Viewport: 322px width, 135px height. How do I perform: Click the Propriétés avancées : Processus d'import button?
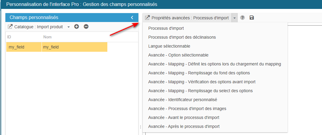coord(187,18)
